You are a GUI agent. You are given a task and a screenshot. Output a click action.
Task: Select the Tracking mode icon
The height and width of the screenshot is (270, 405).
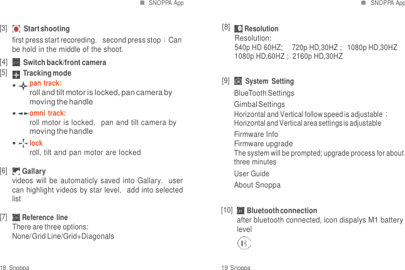[16, 74]
